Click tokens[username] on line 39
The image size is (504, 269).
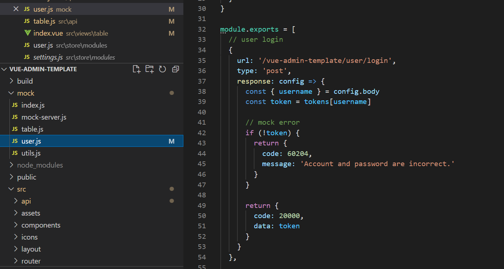tap(338, 102)
